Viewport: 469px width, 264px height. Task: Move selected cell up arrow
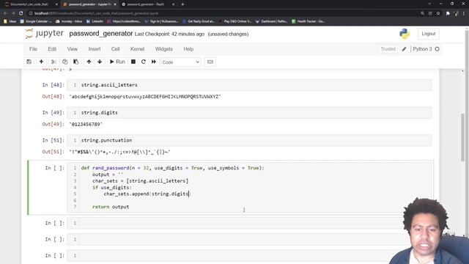(89, 62)
